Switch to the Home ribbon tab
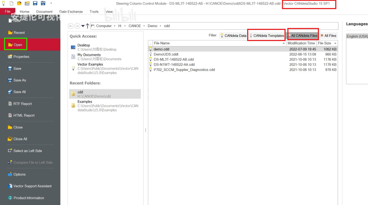Screen dimensions: 368x205 pos(25,12)
